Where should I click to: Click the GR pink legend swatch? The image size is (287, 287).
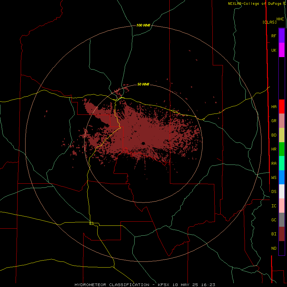pos(282,121)
